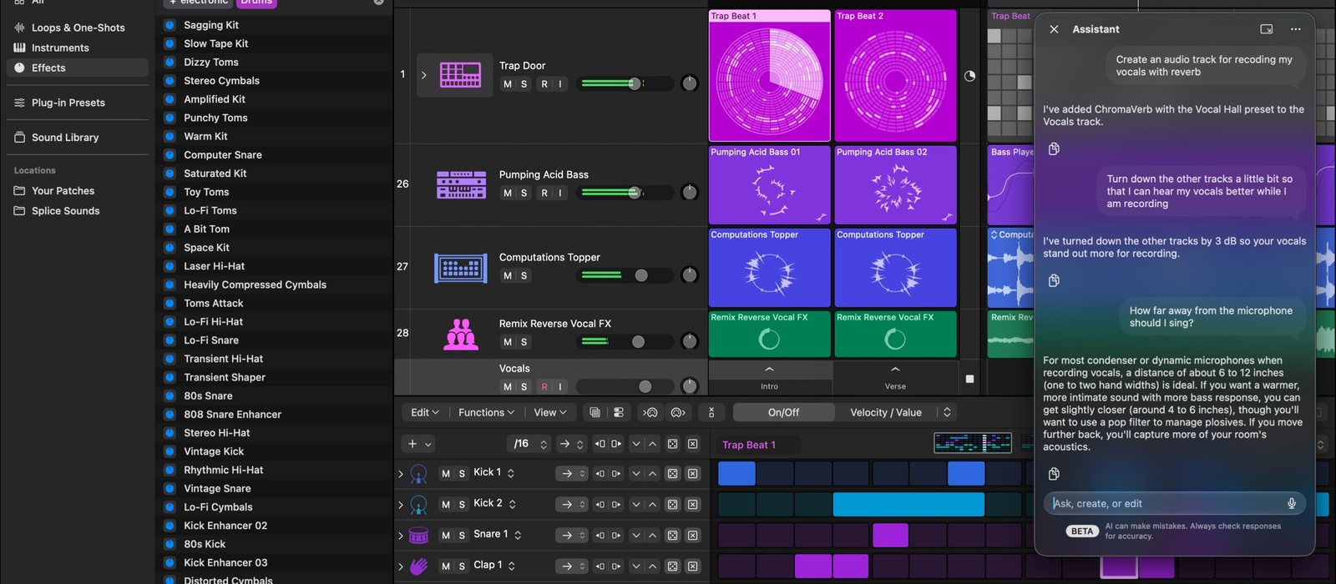This screenshot has height=584, width=1336.
Task: Trigger the Intro scene arrow
Action: (x=769, y=370)
